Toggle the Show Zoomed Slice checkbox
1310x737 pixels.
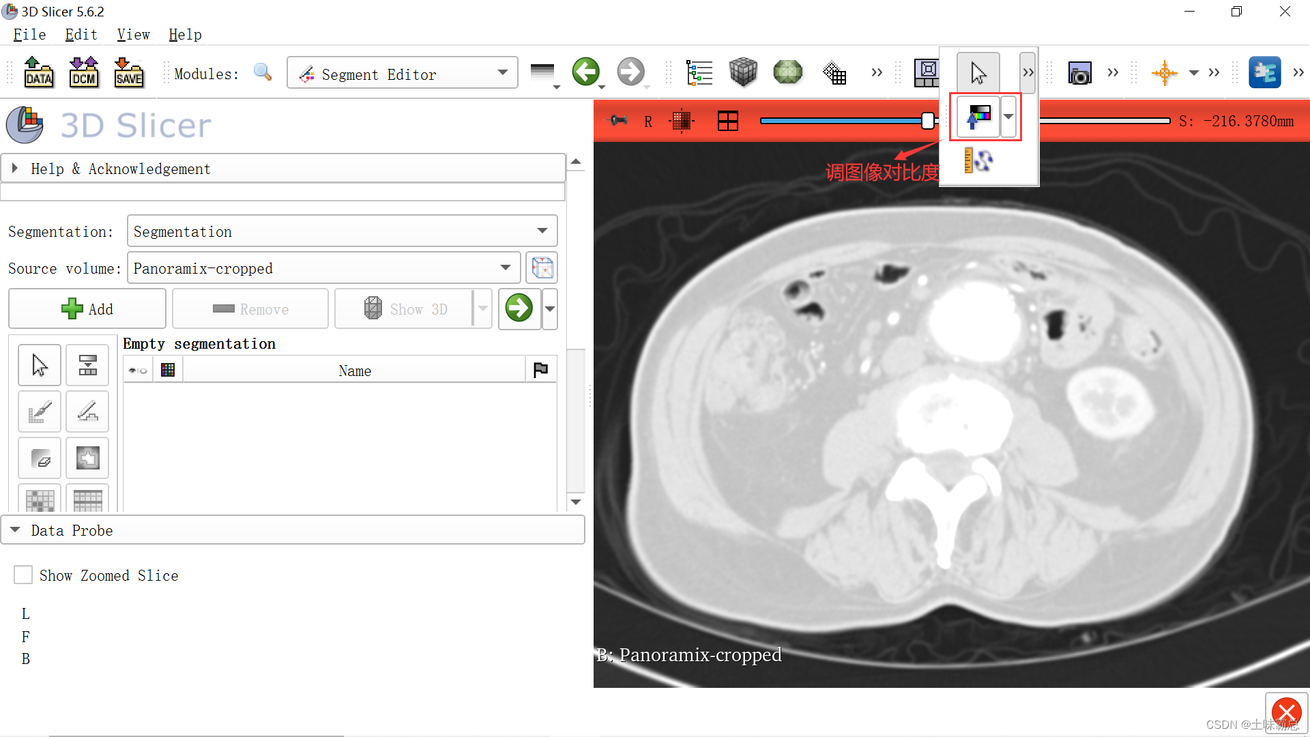click(x=23, y=575)
